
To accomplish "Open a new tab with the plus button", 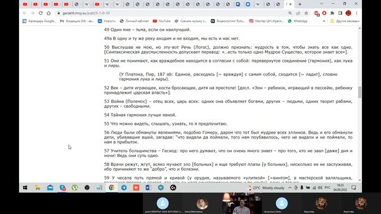I will tap(300, 4).
